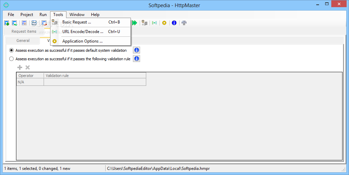Click the Softpedia.hmpr file path in status bar
This screenshot has width=349, height=175.
[158, 169]
